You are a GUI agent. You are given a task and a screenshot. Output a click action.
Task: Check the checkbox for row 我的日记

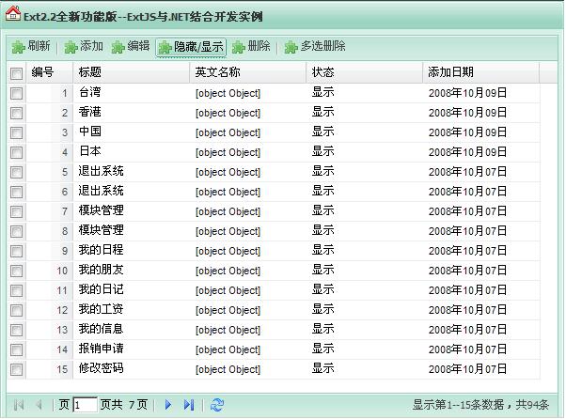coord(16,290)
